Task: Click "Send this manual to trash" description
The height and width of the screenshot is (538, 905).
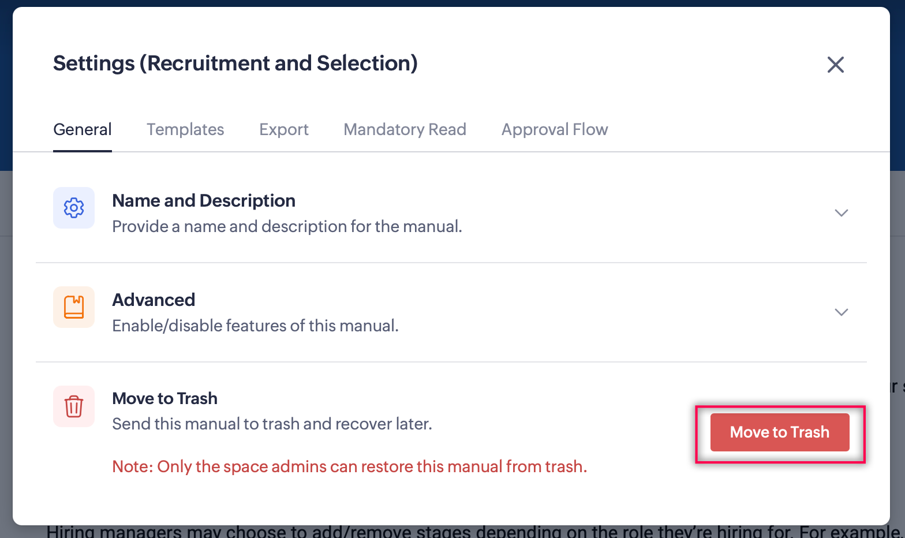Action: click(x=272, y=424)
